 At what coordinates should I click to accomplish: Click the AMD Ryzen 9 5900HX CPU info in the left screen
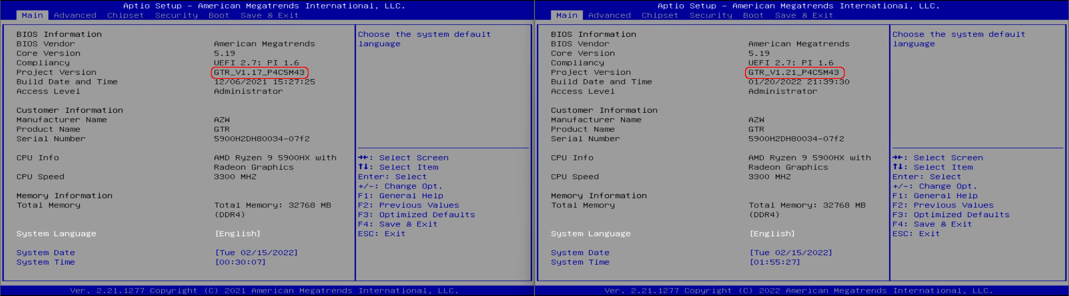pos(275,163)
